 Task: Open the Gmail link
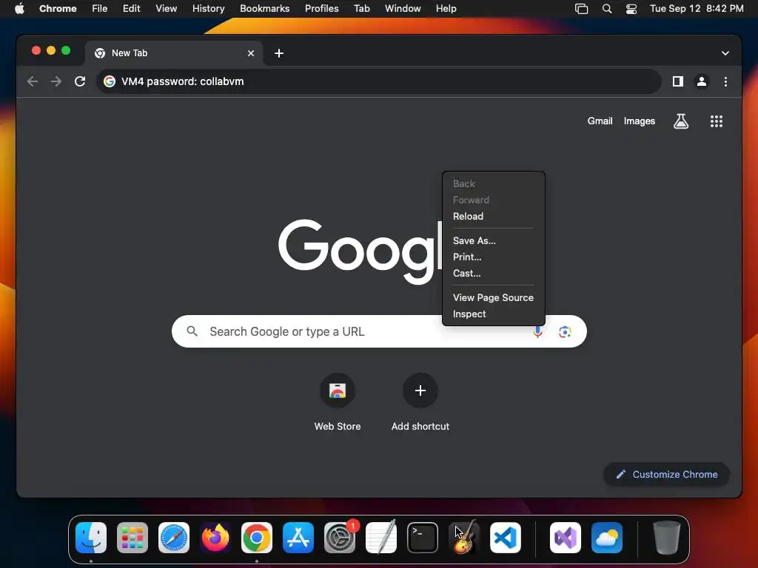click(x=600, y=121)
